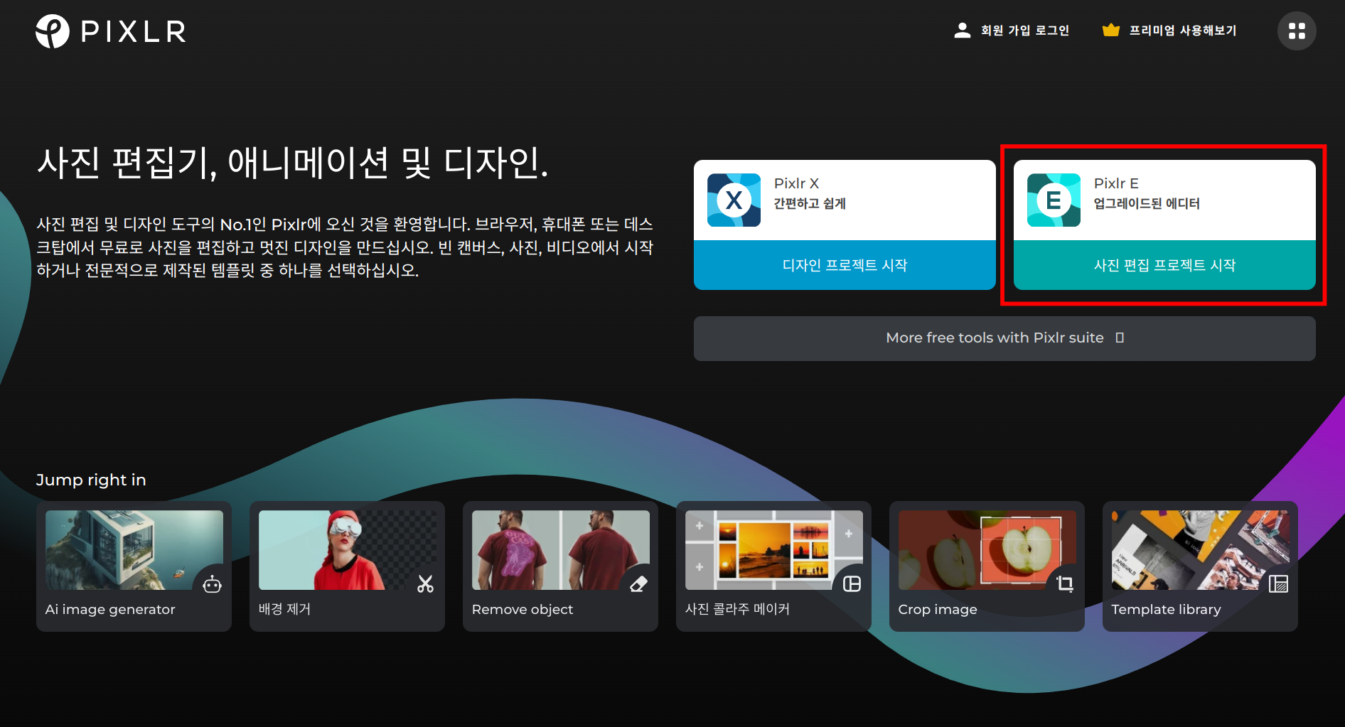Click the 사진 콜라주 메이커 label
The width and height of the screenshot is (1345, 727).
(737, 609)
